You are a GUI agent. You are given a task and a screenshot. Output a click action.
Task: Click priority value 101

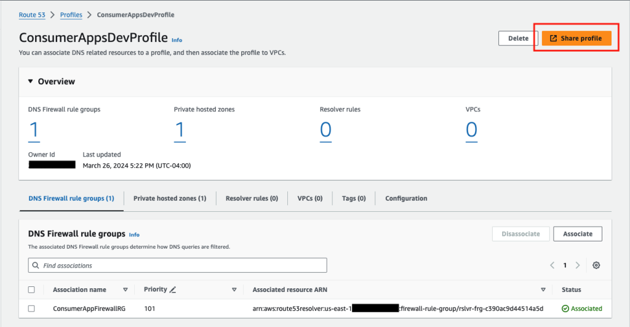pos(150,309)
